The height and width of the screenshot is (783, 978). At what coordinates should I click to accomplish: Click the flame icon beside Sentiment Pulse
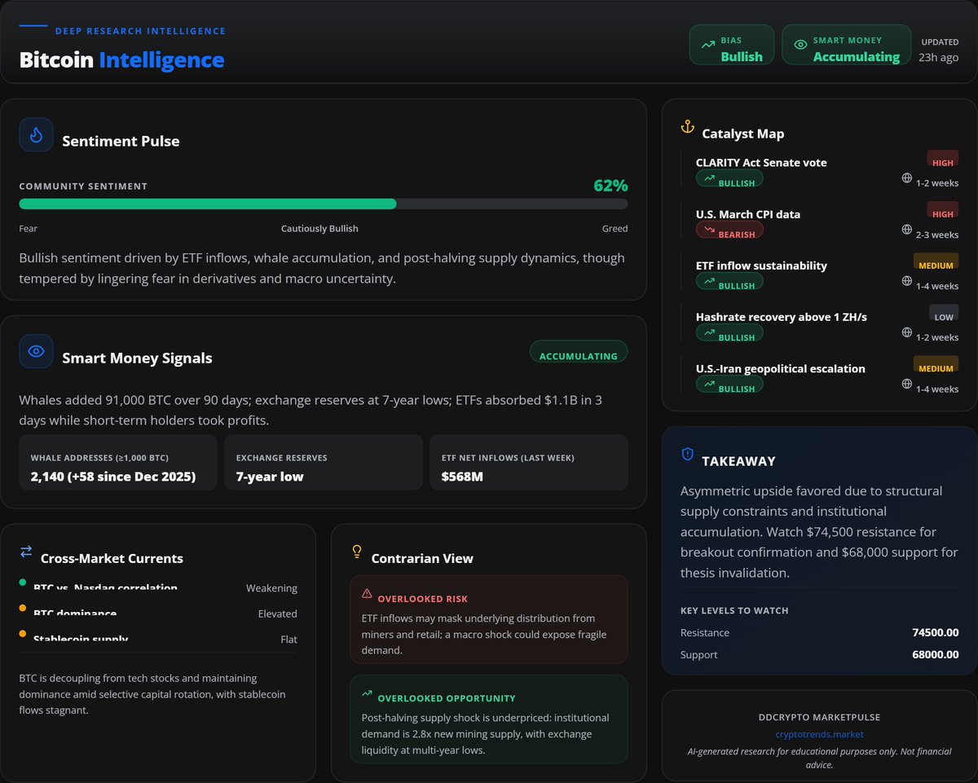click(36, 134)
